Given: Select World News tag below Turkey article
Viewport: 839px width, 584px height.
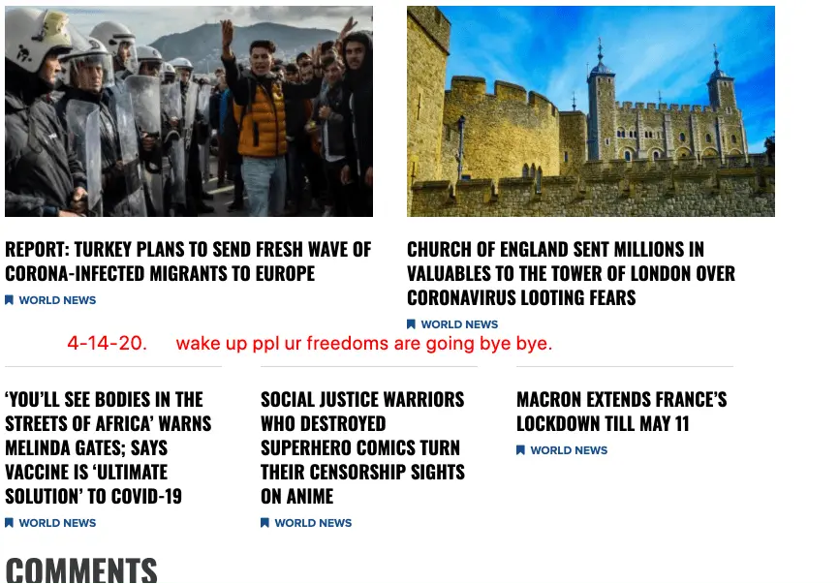Looking at the screenshot, I should click(57, 300).
